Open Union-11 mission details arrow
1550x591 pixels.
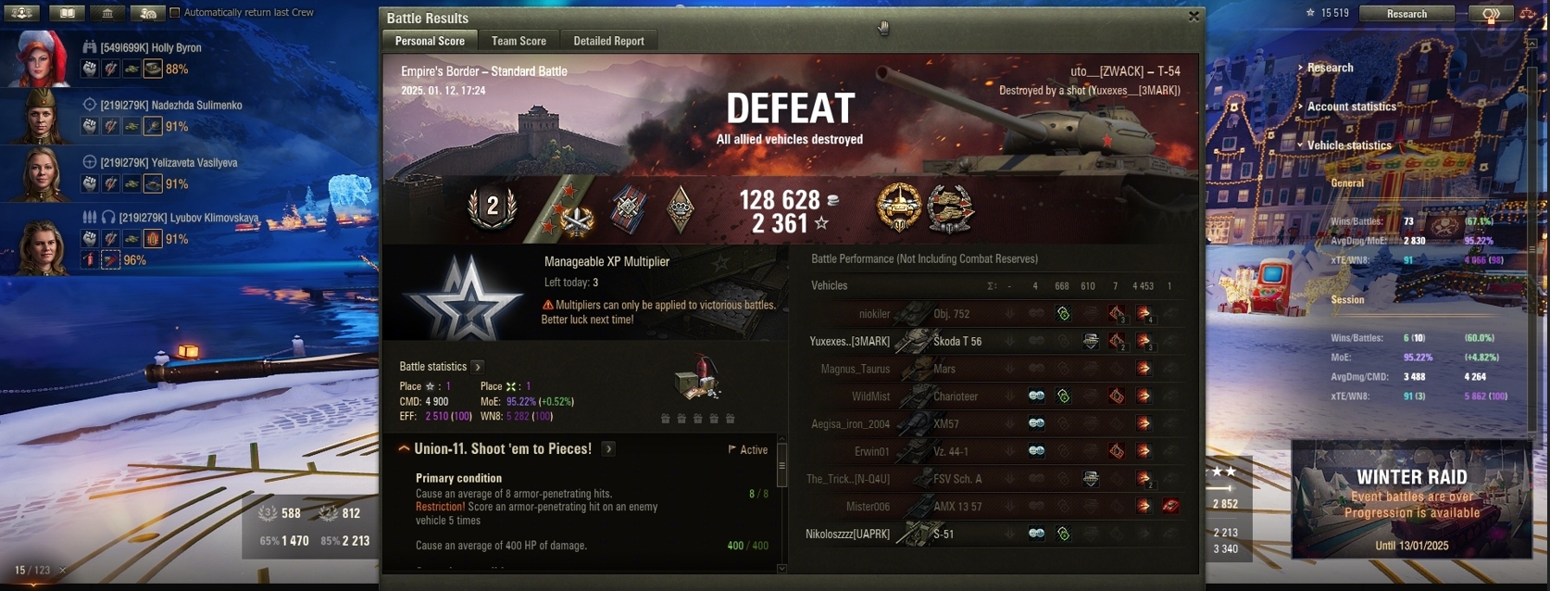[x=608, y=448]
